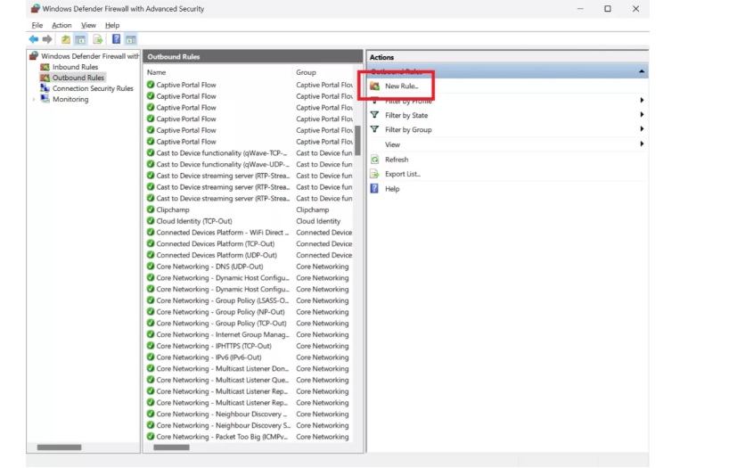
Task: Open the View menu in menu bar
Action: coord(88,25)
